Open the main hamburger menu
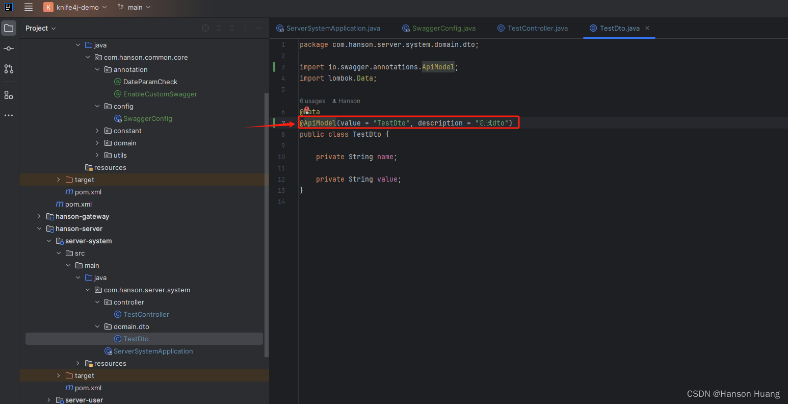The image size is (788, 404). pos(29,7)
